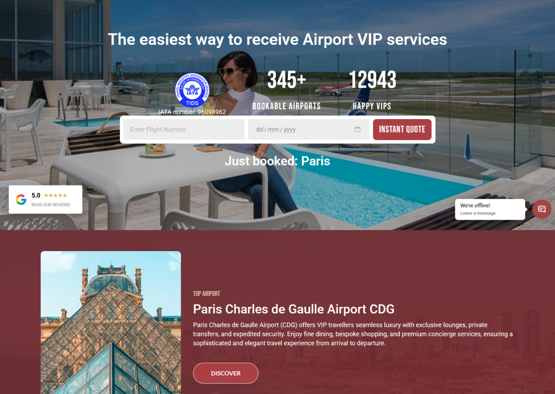The width and height of the screenshot is (555, 394).
Task: Click the dd/mm/yyyy date input
Action: coord(308,129)
